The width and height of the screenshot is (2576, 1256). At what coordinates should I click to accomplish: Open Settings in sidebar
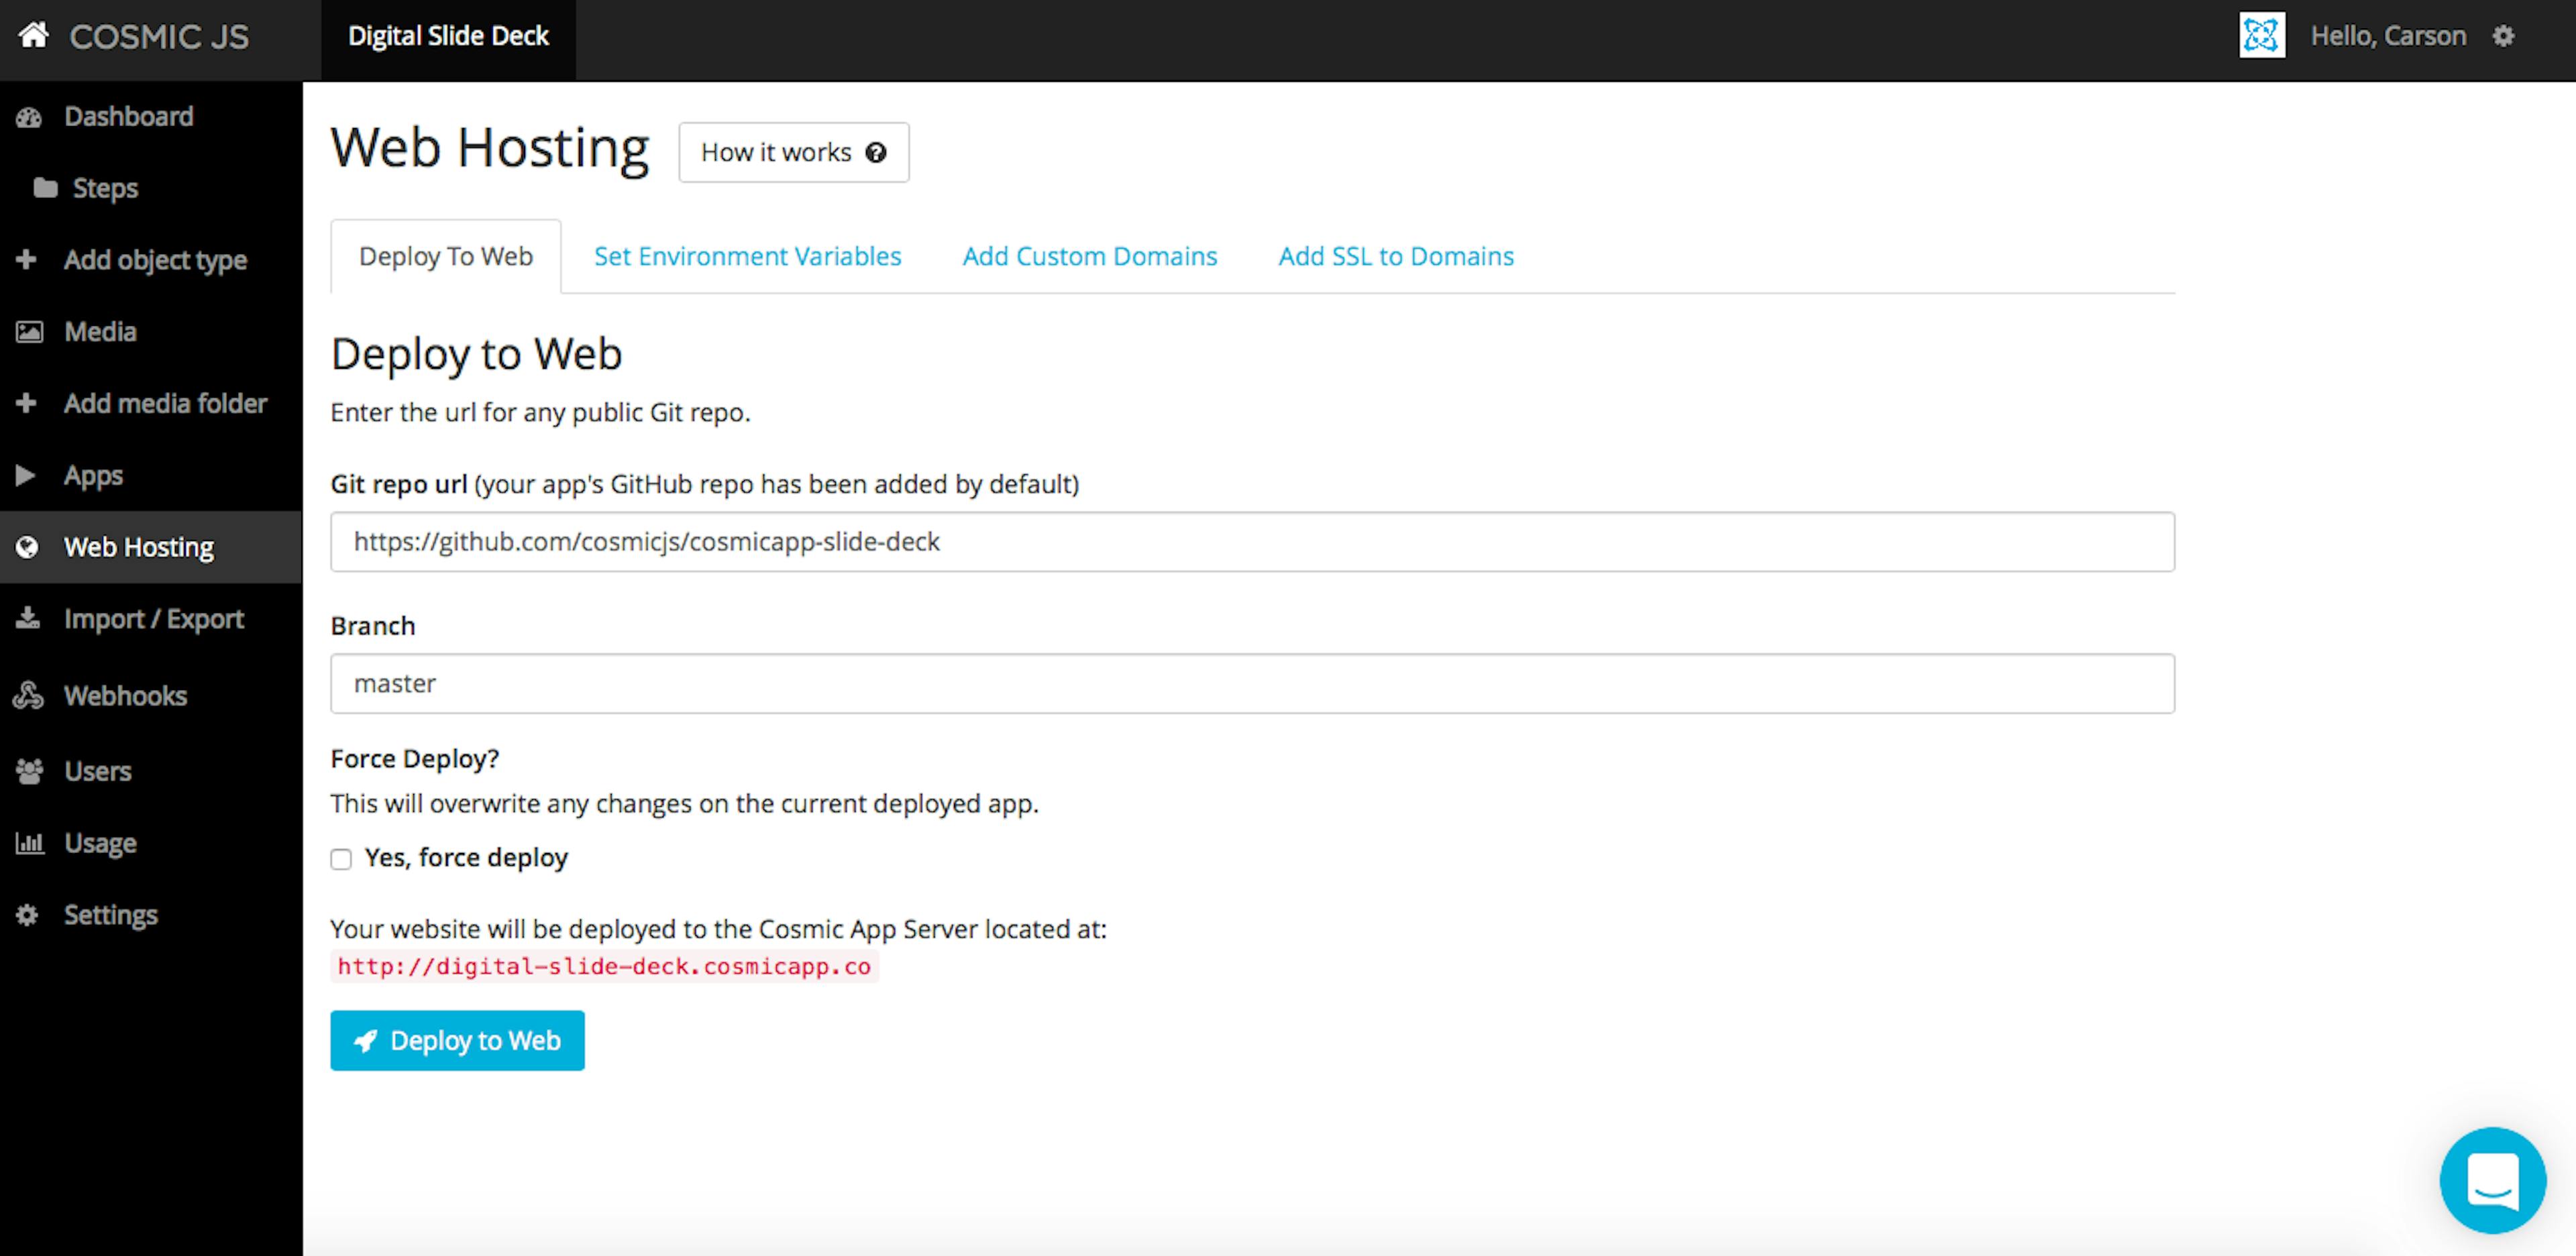click(151, 915)
